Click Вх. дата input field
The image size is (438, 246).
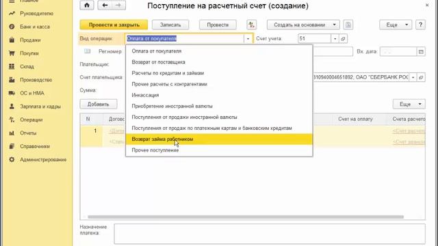tap(398, 52)
